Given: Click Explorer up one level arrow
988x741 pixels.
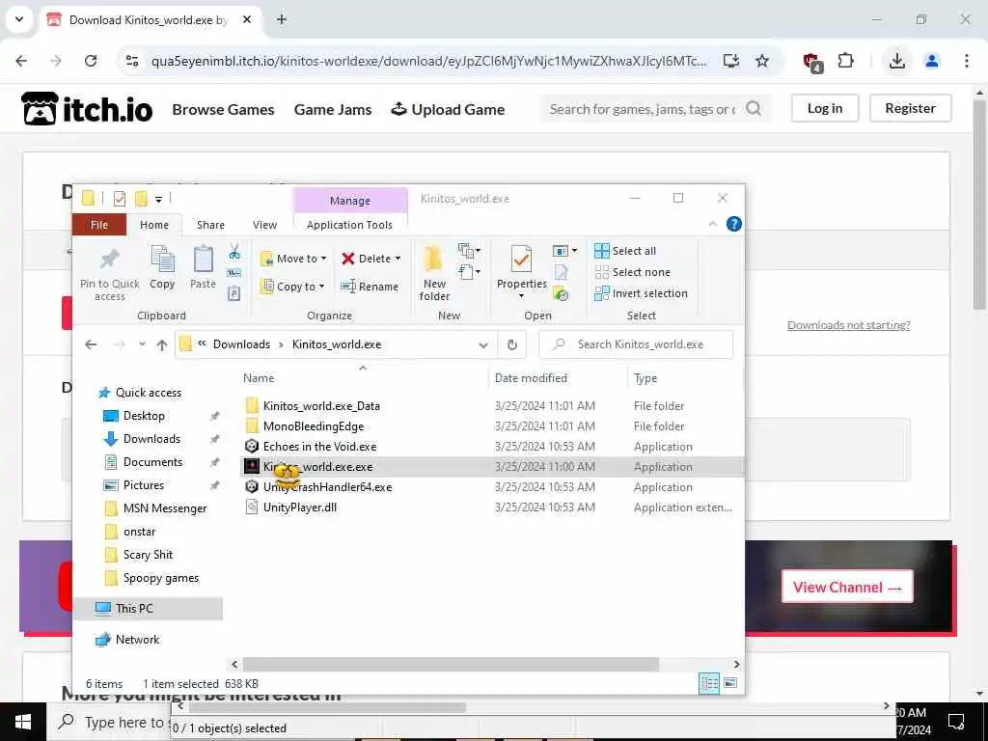Looking at the screenshot, I should [x=162, y=344].
